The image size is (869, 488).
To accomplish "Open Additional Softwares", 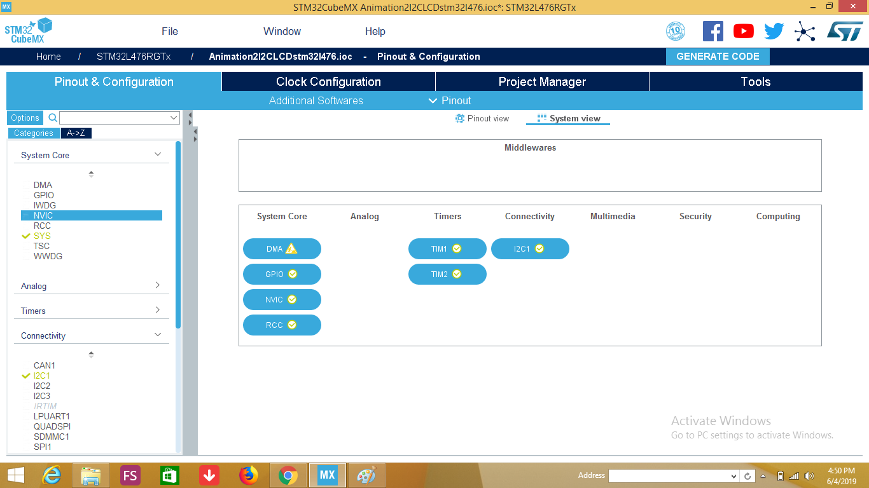I will [x=316, y=100].
